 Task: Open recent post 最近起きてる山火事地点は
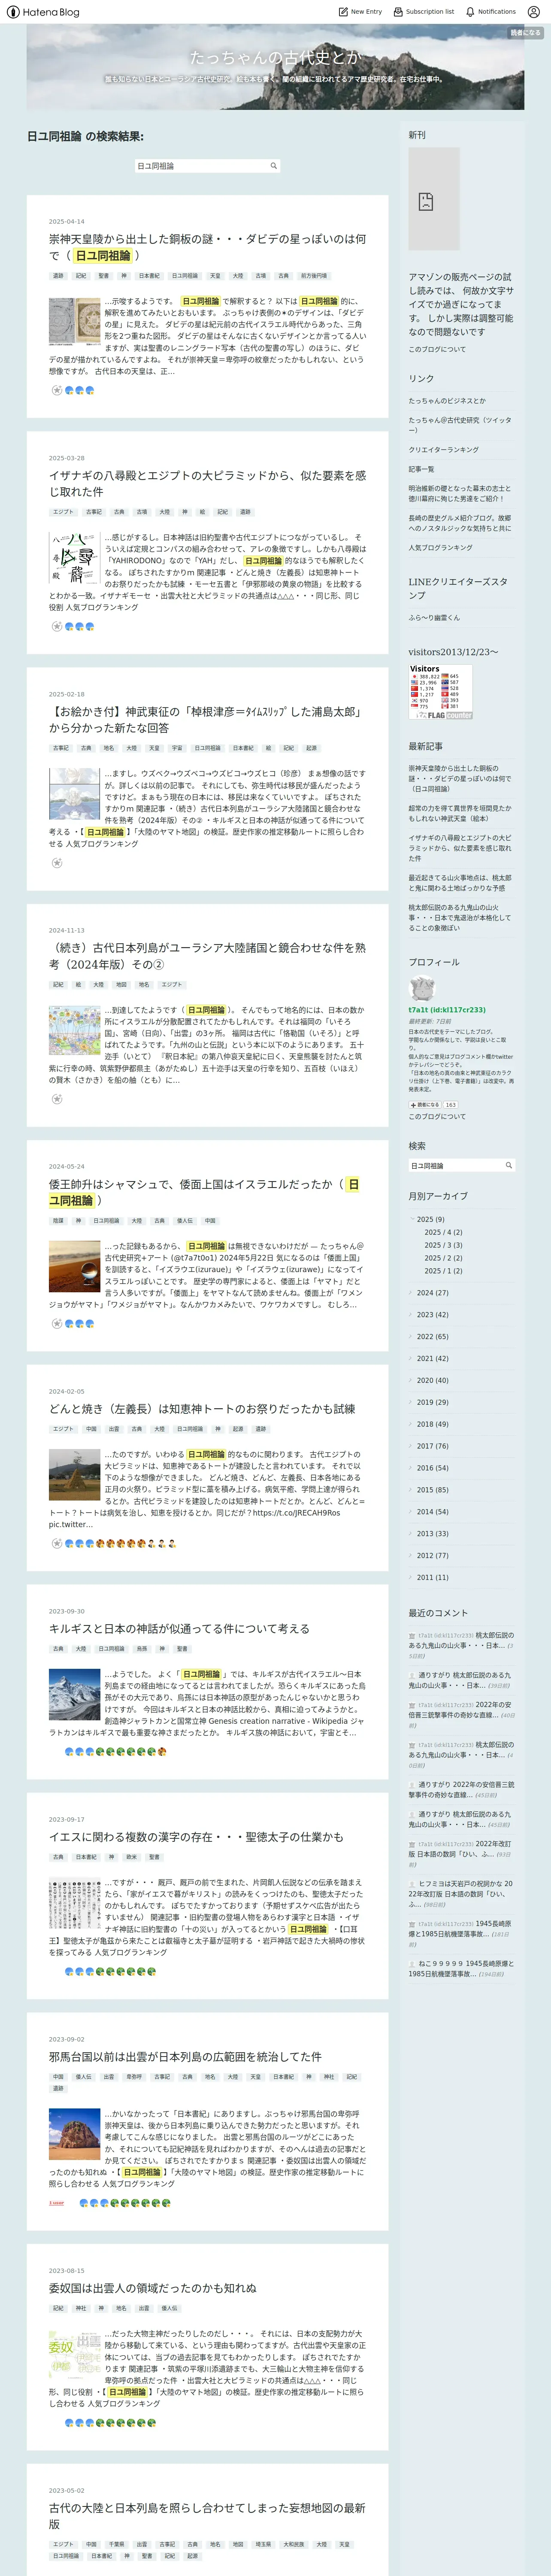point(459,883)
